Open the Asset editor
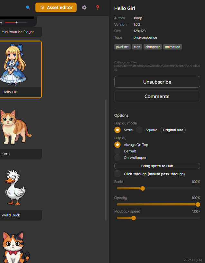This screenshot has width=205, height=263. coord(56,7)
